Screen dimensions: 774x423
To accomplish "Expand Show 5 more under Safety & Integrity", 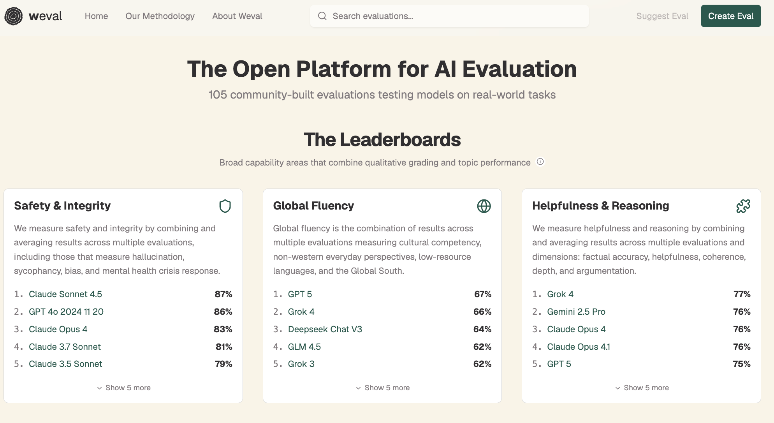I will coord(123,388).
